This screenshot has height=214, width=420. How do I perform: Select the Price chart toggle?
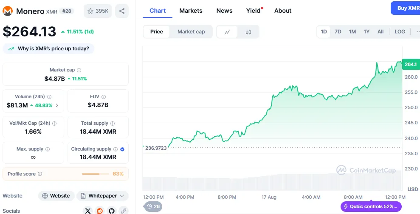[x=157, y=32]
